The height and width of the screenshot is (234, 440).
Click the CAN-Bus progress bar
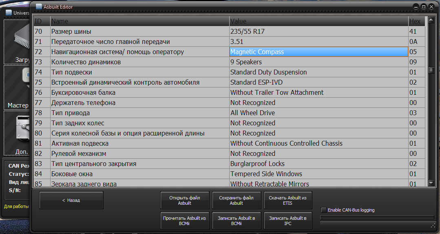[377, 217]
